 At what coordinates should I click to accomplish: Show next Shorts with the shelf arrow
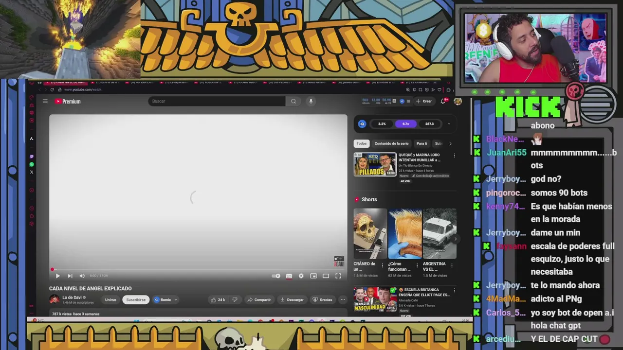pos(455,239)
